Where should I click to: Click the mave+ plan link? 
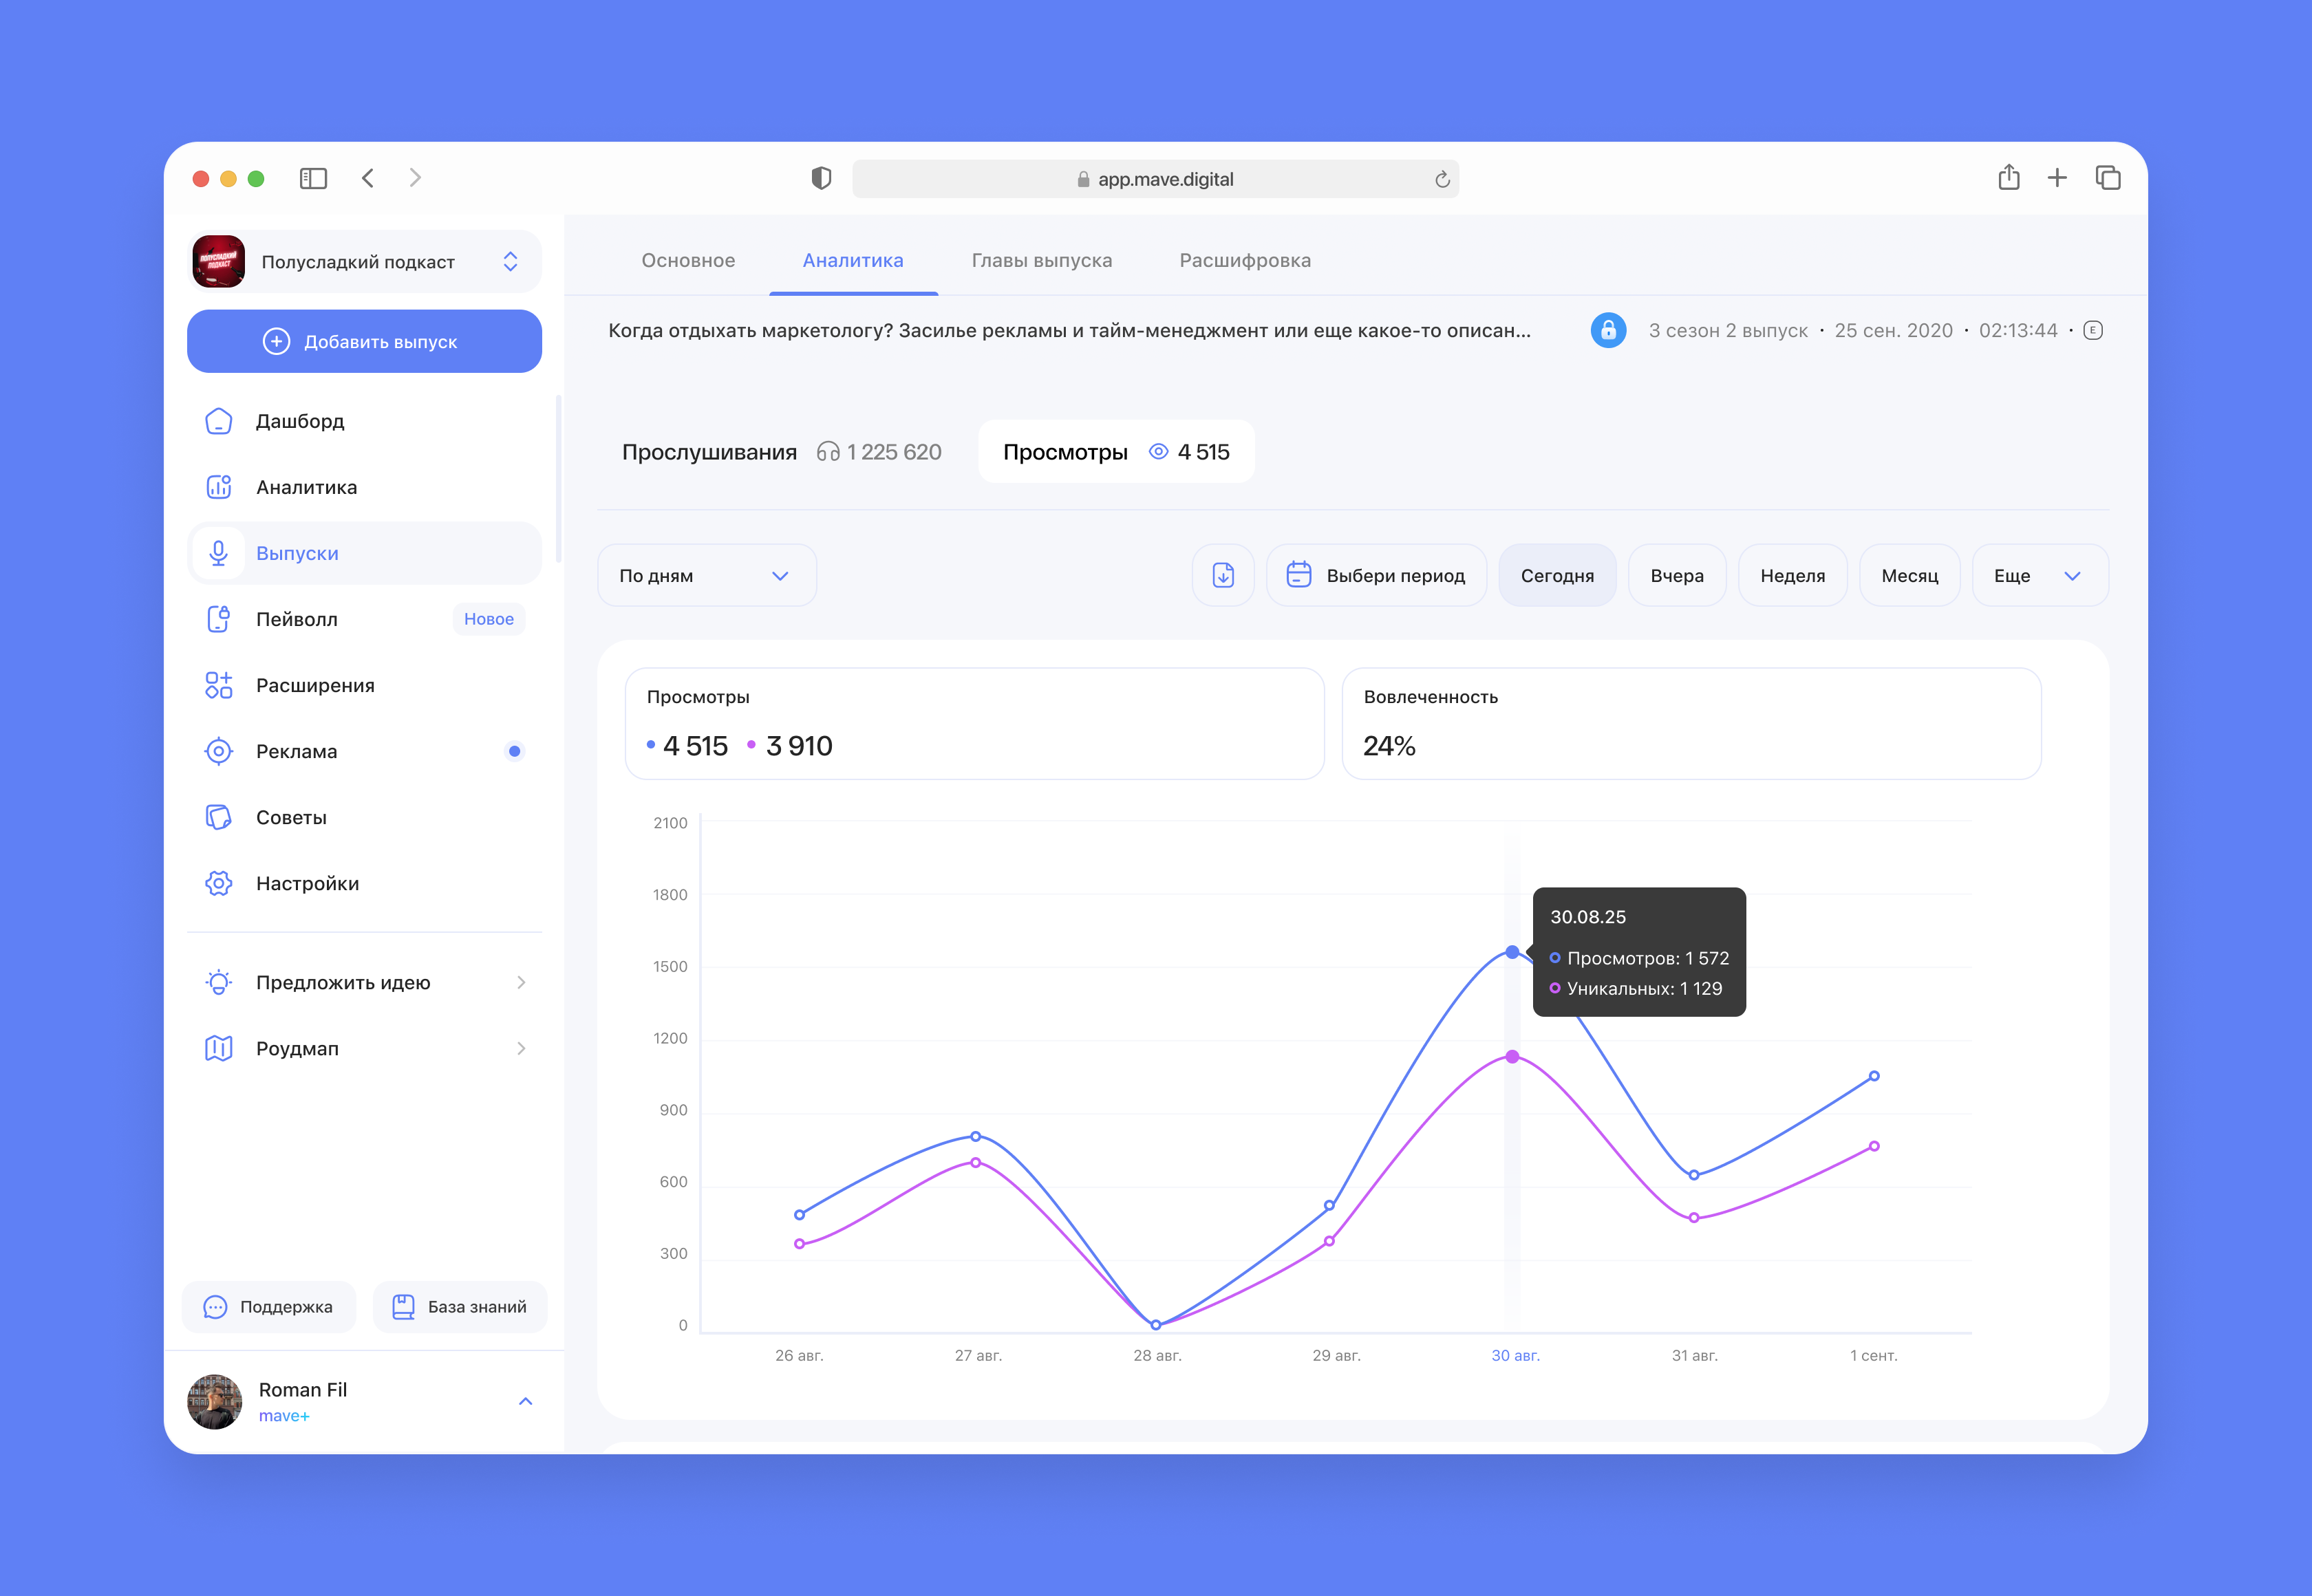284,1416
